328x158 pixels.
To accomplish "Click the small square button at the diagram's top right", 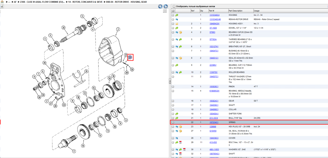I will [x=165, y=11].
